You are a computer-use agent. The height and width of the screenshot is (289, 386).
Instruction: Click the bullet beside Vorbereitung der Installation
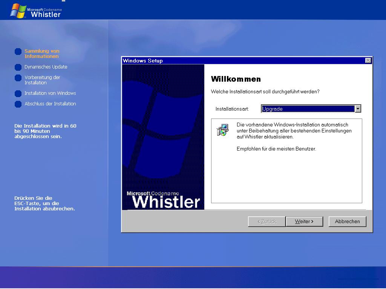point(18,78)
